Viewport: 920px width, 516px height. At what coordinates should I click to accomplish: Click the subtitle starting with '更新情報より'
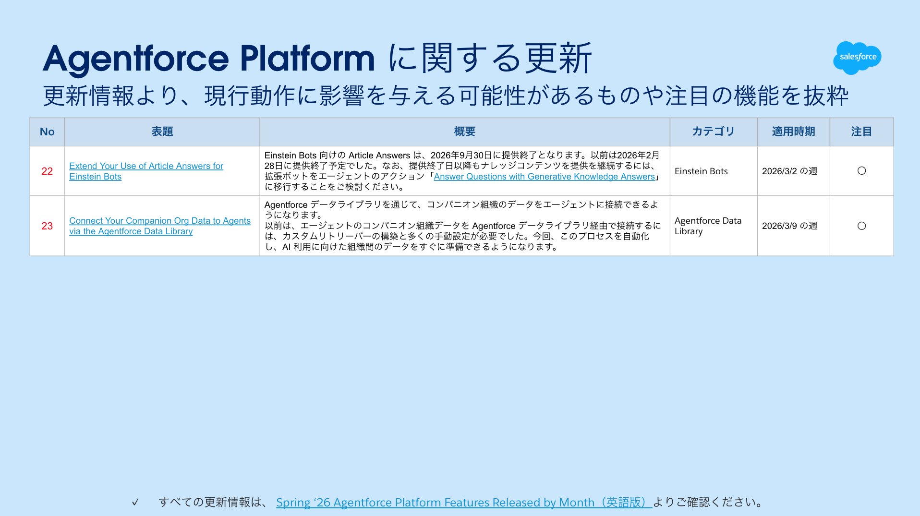[446, 95]
